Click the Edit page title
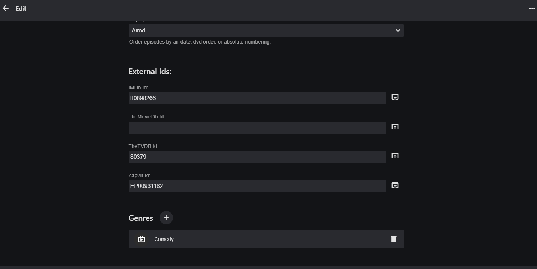537x269 pixels. [x=21, y=9]
